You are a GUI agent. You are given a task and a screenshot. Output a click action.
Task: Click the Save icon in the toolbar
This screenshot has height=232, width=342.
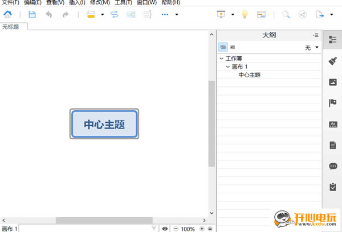coord(32,14)
